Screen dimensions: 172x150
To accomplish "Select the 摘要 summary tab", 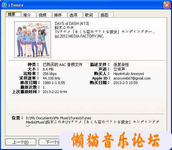I will [x=14, y=15].
